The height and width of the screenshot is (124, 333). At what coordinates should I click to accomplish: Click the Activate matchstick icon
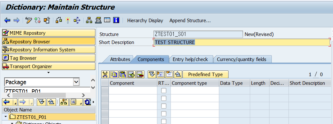(x=68, y=20)
